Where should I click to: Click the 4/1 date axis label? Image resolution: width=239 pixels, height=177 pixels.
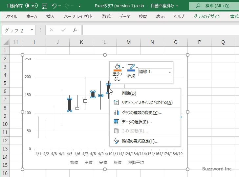pyautogui.click(x=38, y=154)
